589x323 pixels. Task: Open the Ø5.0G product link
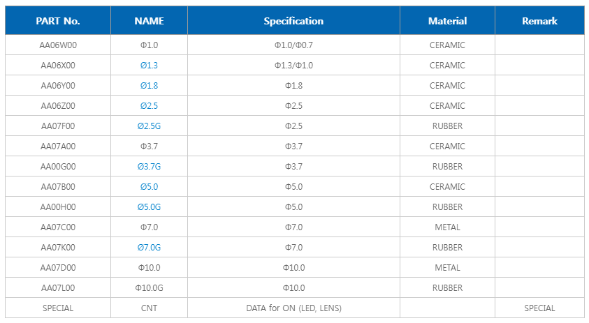pyautogui.click(x=149, y=207)
